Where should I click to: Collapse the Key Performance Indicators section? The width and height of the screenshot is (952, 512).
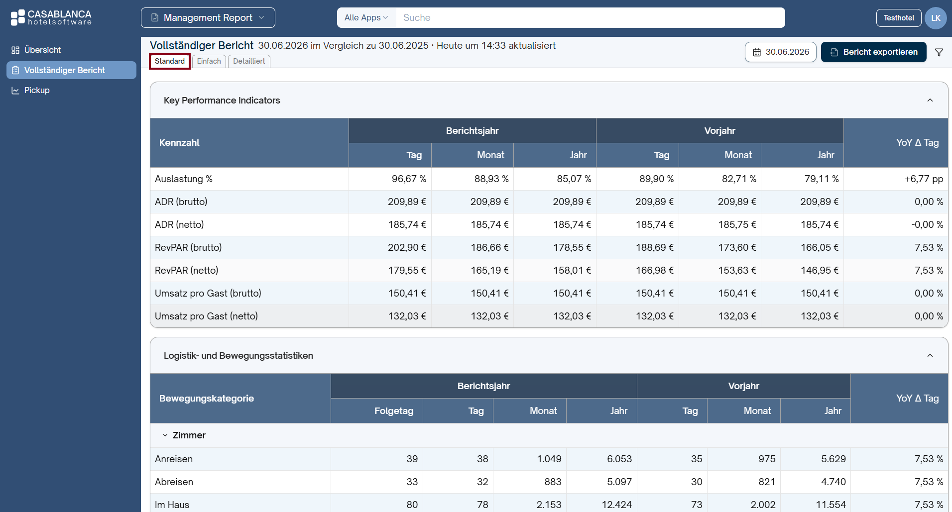tap(930, 100)
